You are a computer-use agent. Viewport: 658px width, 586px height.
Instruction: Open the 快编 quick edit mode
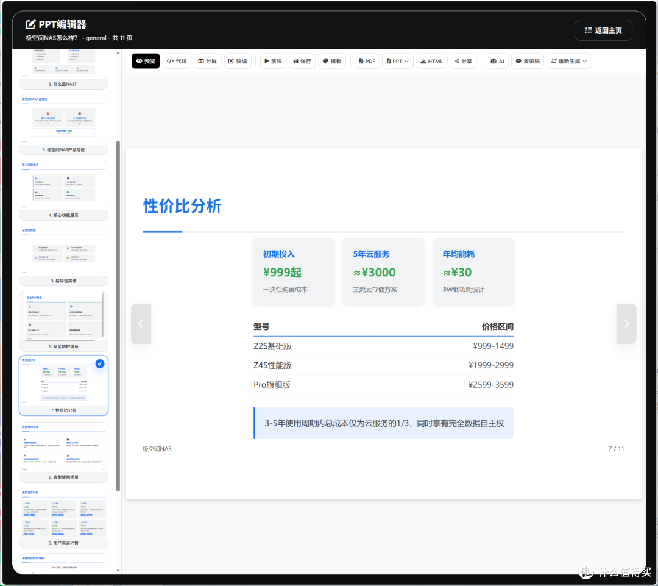pyautogui.click(x=238, y=61)
